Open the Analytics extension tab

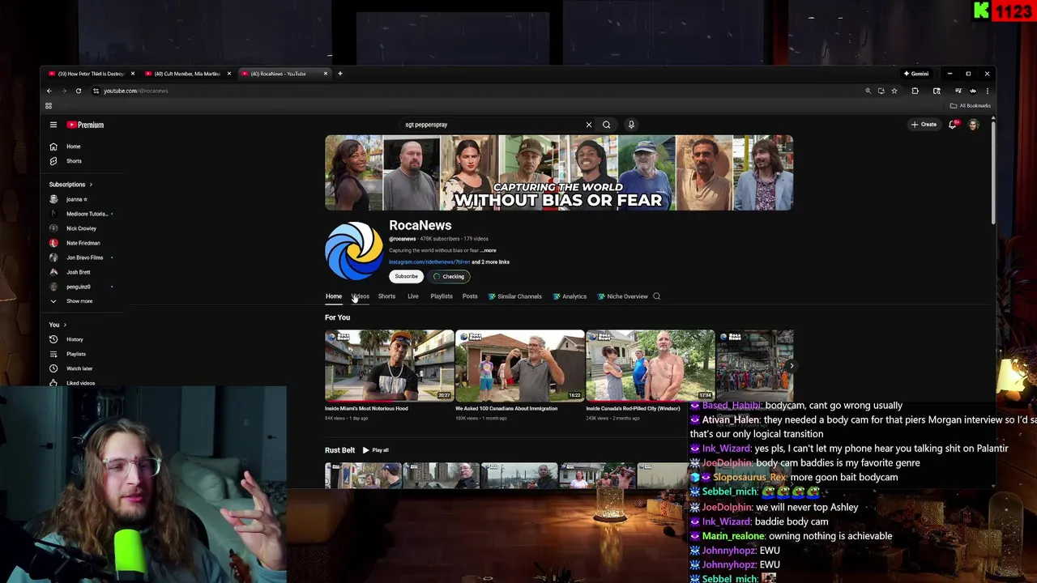point(570,296)
